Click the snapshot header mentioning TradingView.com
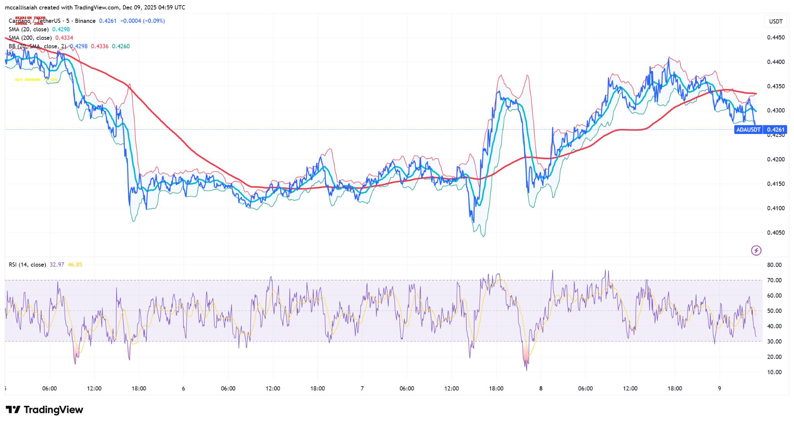 click(95, 7)
